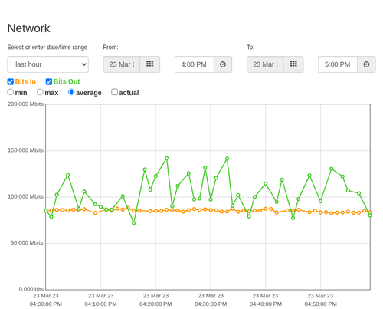Screen dimensions: 383x309
Task: Click the '04:10:00 PM' time axis label
Action: pyautogui.click(x=100, y=304)
